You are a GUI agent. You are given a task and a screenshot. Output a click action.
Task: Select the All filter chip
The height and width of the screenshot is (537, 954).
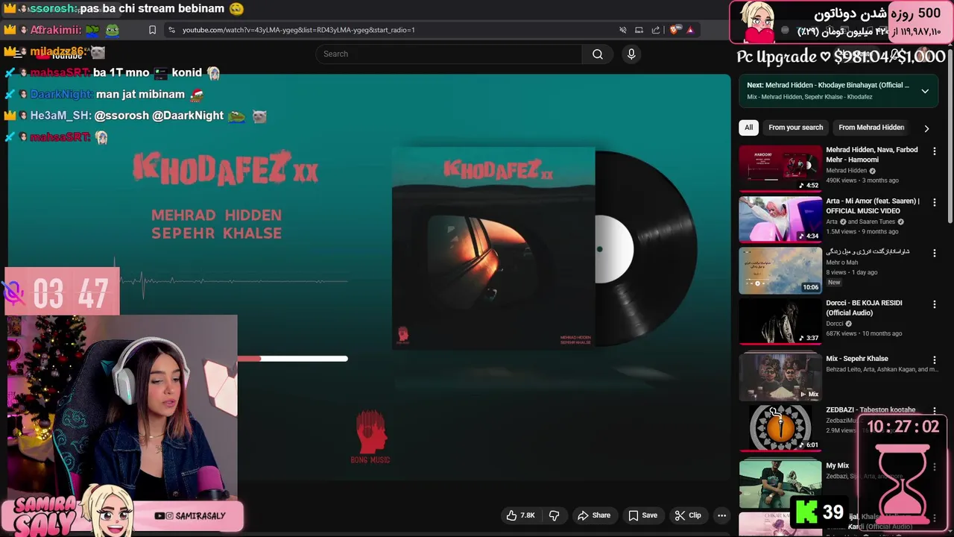[748, 128]
